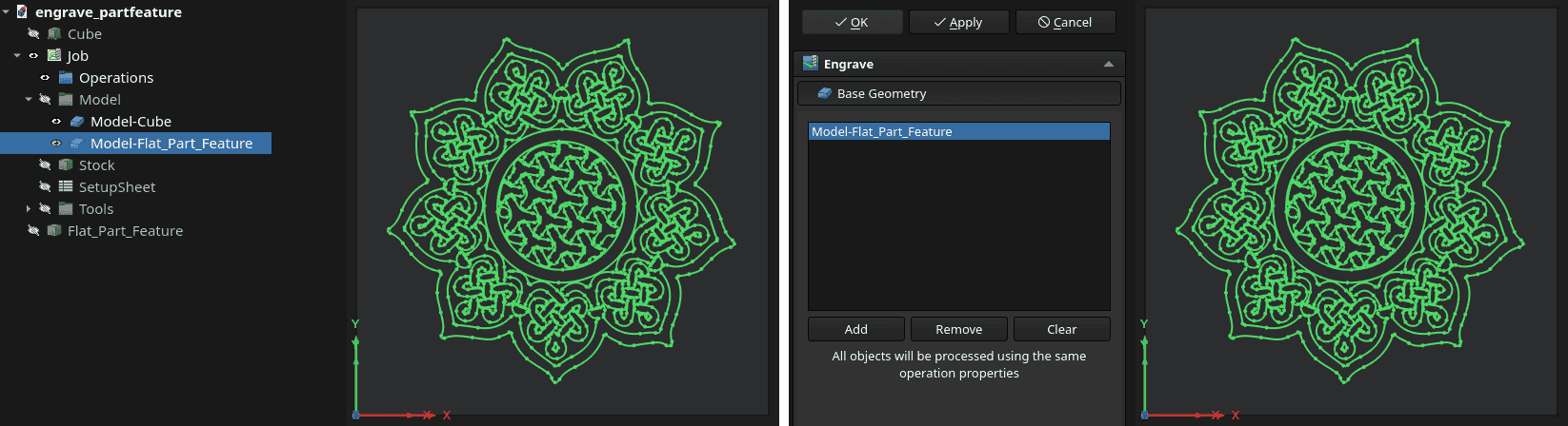Select the SetupSheet tree item
The image size is (1568, 426).
pyautogui.click(x=117, y=187)
